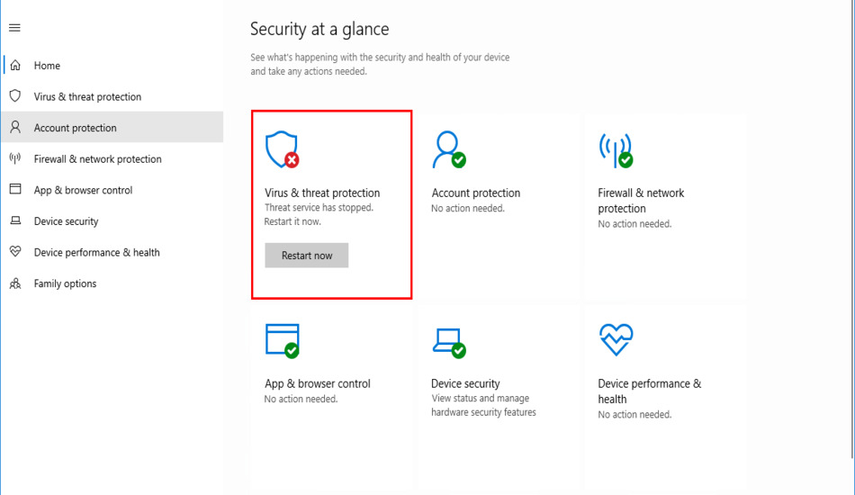The width and height of the screenshot is (855, 495).
Task: Click the heart icon beside Device performance & health in sidebar
Action: (x=15, y=252)
